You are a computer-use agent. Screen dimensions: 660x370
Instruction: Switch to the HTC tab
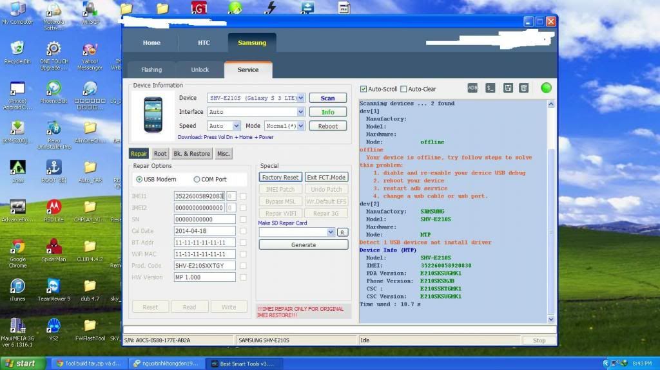[x=204, y=43]
